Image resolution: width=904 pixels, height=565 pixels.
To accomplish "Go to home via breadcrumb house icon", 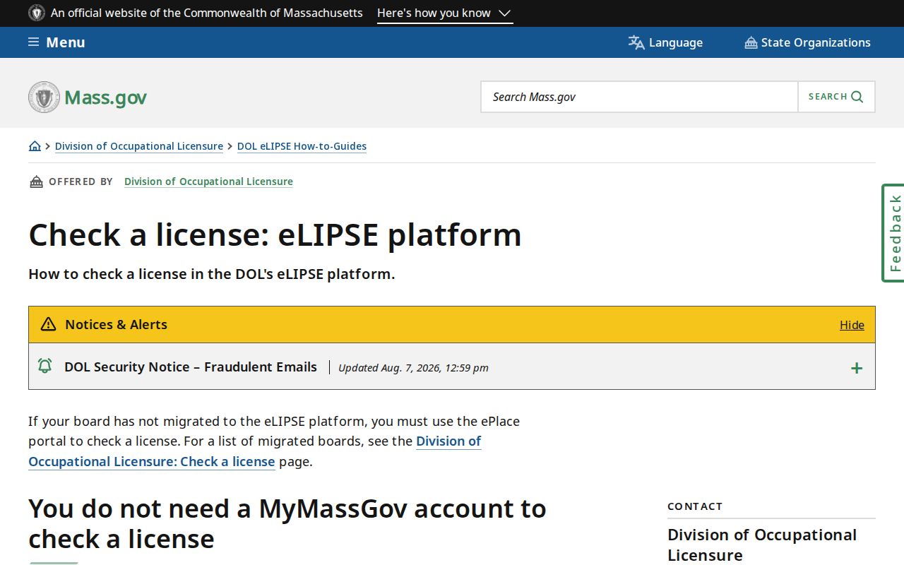I will tap(35, 146).
